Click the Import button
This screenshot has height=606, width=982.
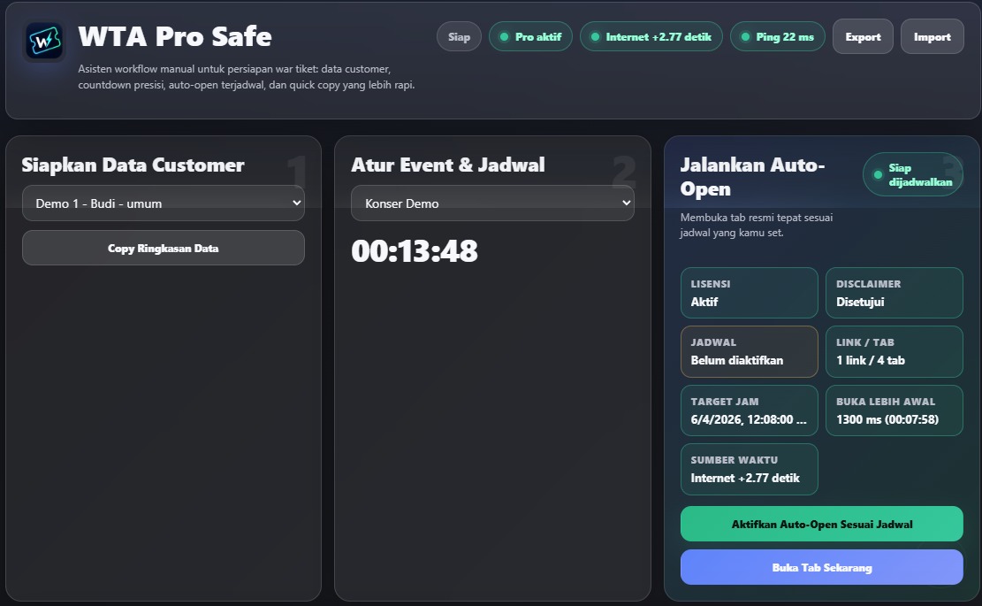point(932,37)
